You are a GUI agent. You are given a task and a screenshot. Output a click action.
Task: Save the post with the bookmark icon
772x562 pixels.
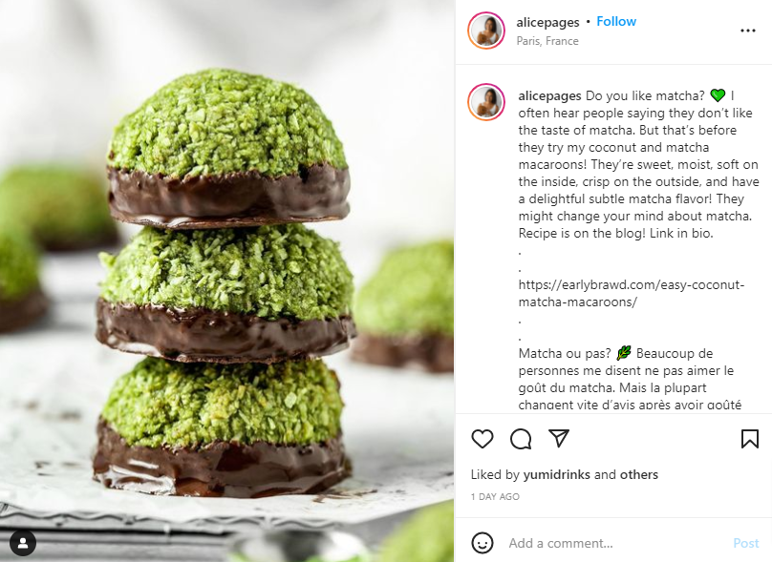[x=749, y=439]
